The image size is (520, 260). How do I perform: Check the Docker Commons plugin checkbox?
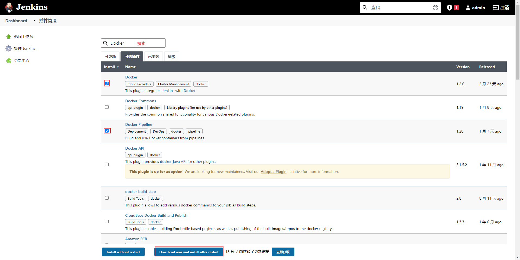tap(107, 107)
